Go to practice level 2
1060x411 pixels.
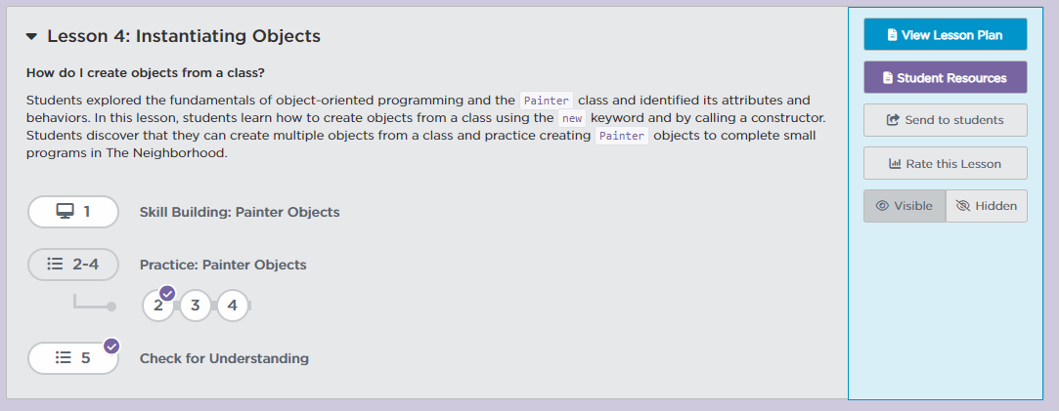point(158,306)
